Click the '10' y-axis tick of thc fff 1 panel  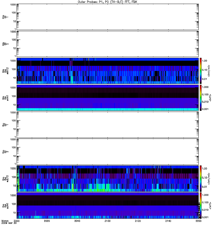click(15, 129)
